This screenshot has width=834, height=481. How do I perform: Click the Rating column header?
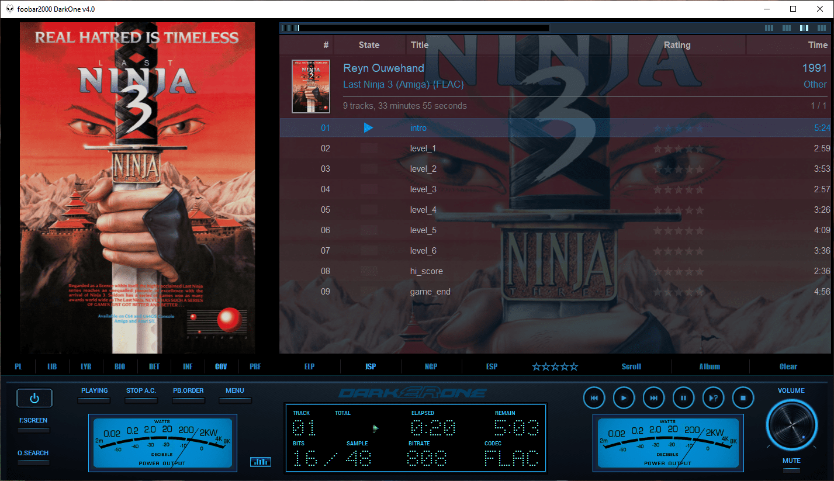coord(677,45)
